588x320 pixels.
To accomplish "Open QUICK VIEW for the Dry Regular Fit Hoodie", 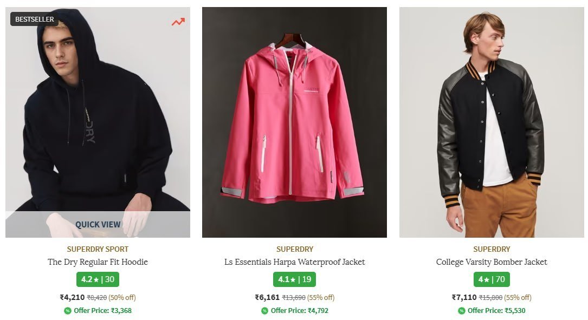I will [x=98, y=224].
